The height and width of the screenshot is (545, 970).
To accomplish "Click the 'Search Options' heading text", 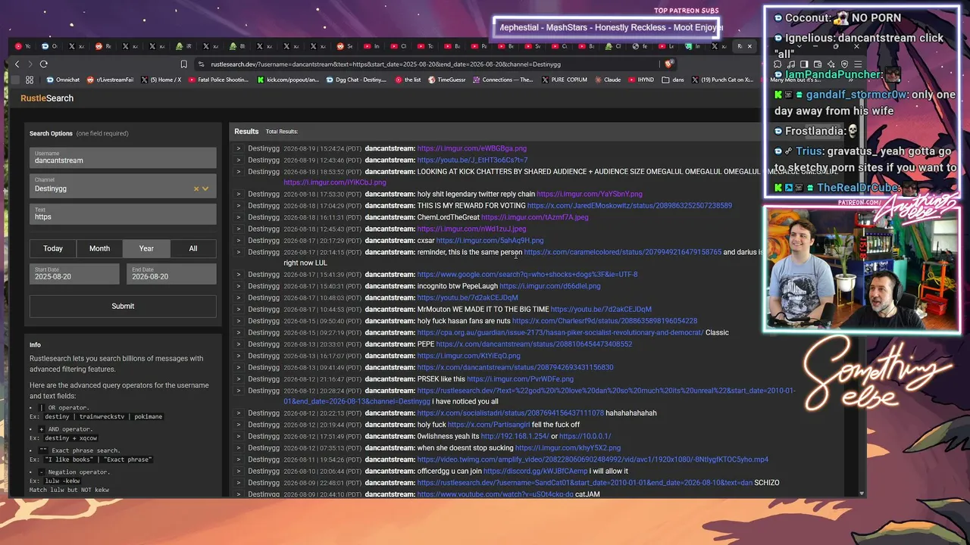I will (x=51, y=133).
